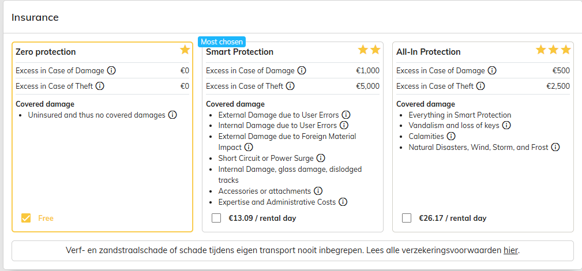The width and height of the screenshot is (582, 271).
Task: Uncheck the Free Zero protection checkbox
Action: point(26,218)
